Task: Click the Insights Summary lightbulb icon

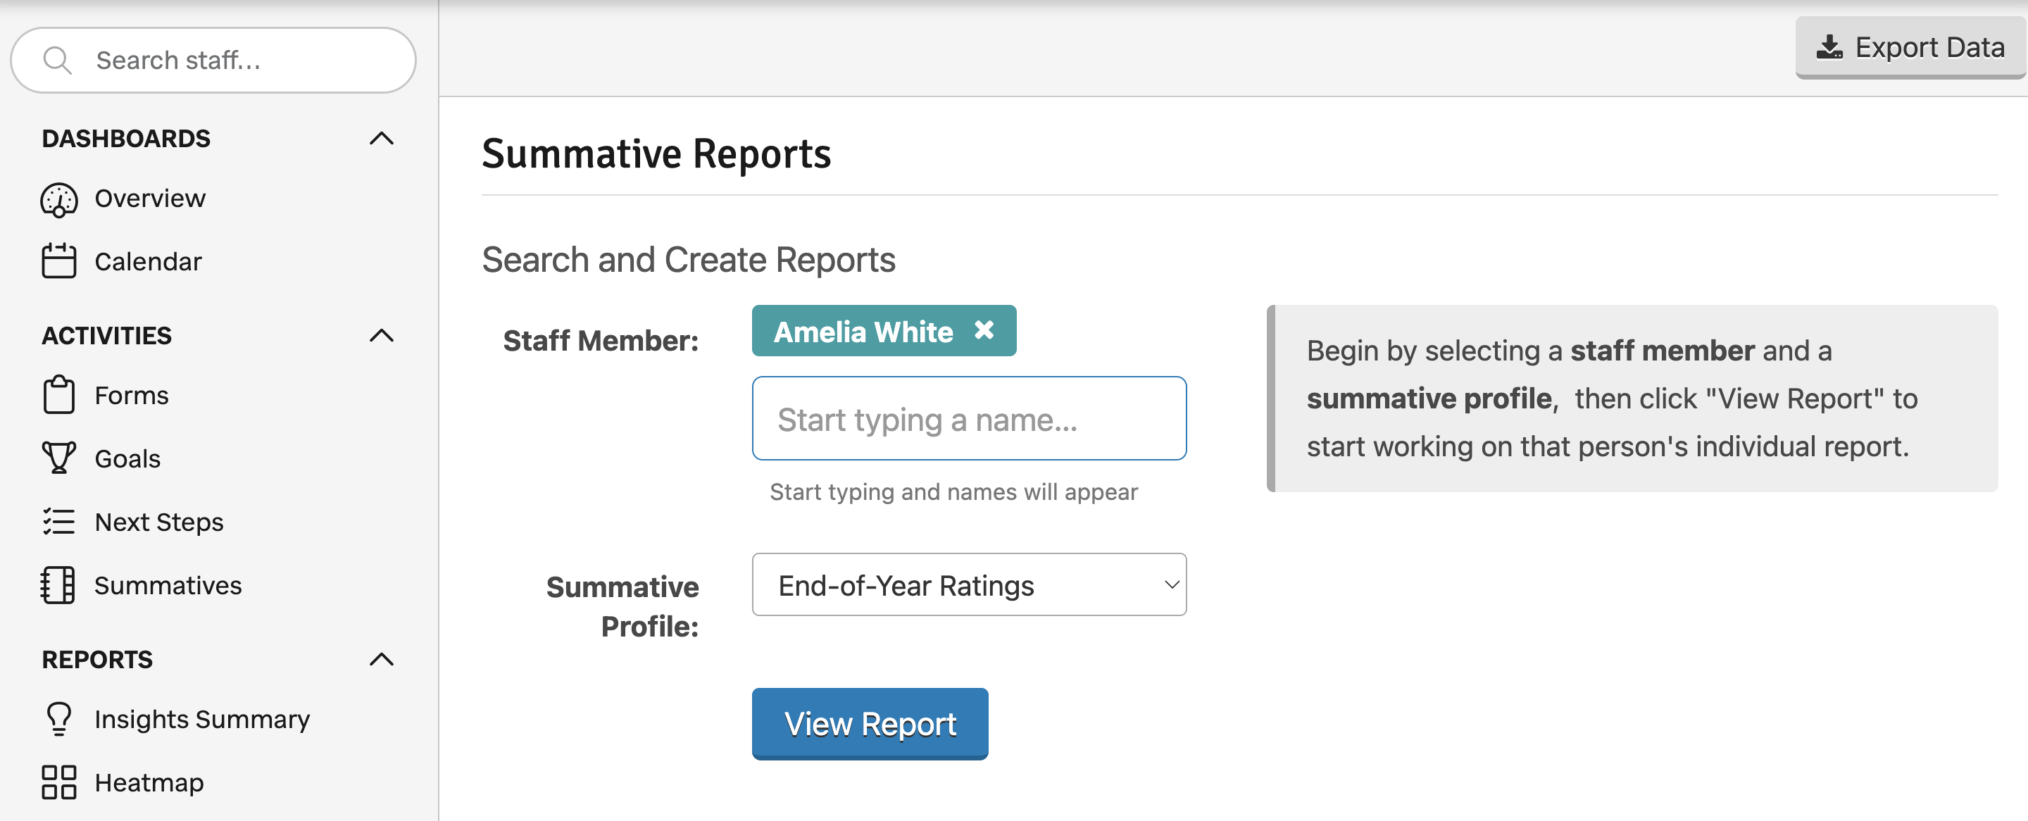Action: (x=59, y=719)
